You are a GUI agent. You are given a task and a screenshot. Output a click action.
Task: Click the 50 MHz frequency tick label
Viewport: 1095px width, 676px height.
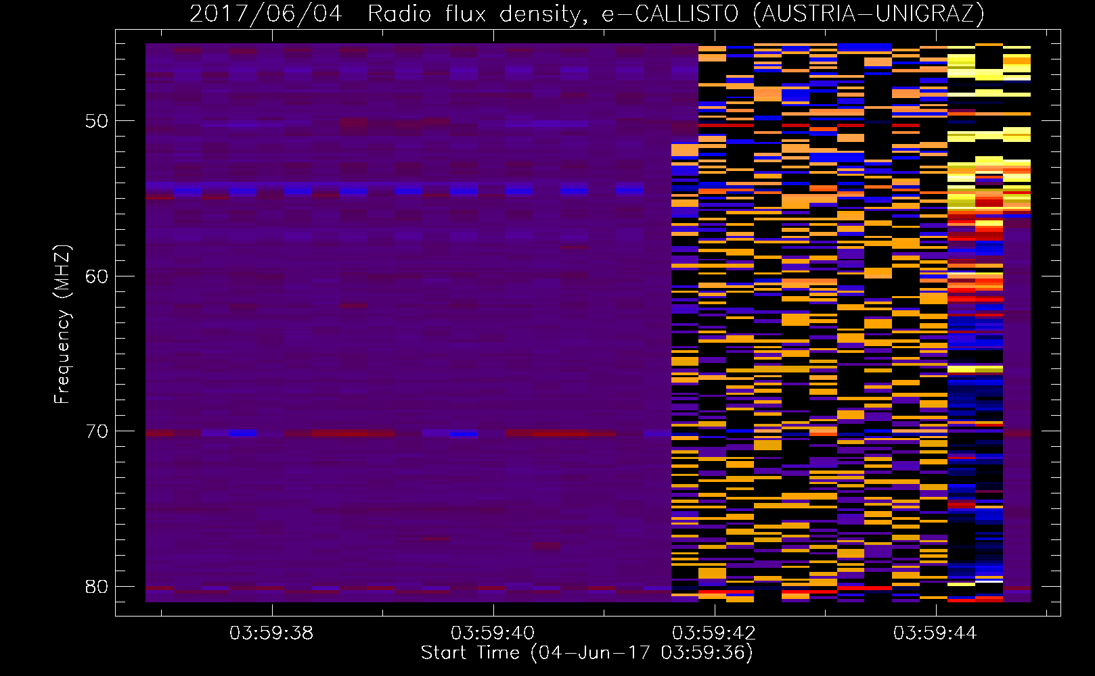(x=96, y=122)
